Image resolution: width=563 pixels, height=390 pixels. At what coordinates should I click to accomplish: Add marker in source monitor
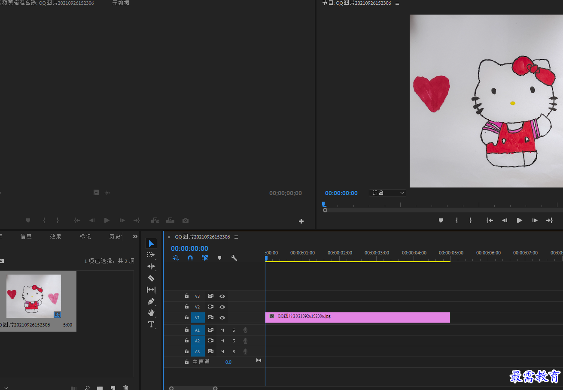(28, 221)
